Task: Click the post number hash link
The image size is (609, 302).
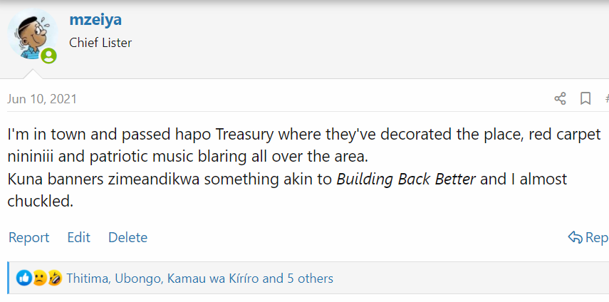Action: pyautogui.click(x=607, y=98)
